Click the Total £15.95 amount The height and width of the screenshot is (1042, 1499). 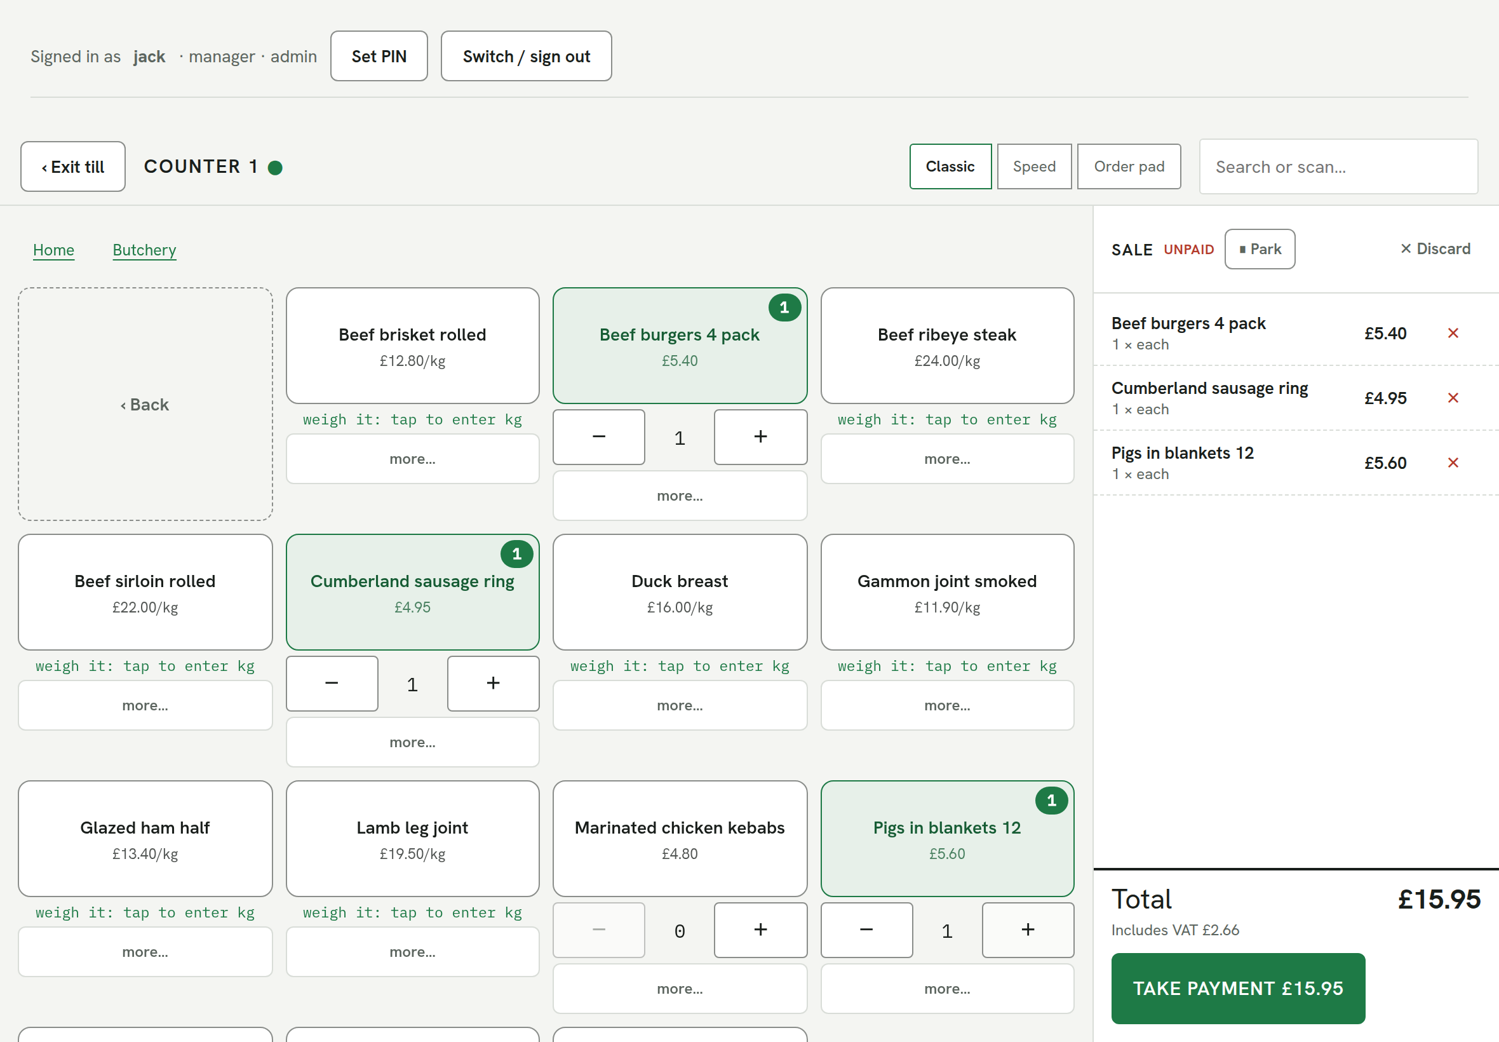(1439, 899)
